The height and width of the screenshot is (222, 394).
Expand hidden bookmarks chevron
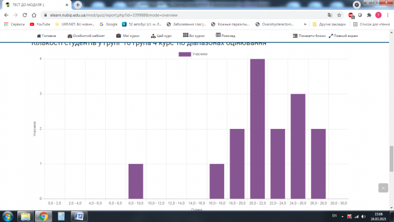305,24
